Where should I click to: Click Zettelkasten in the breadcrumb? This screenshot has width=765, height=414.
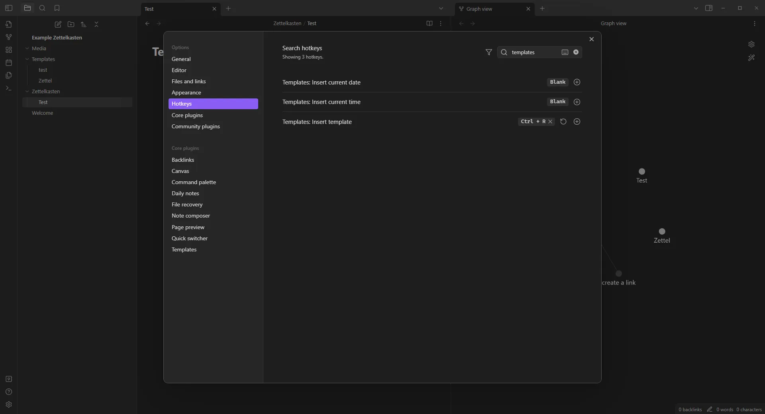pos(287,24)
